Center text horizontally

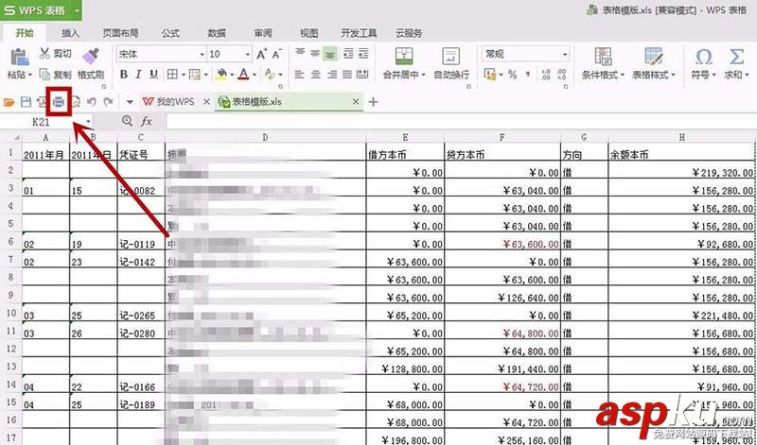(316, 75)
